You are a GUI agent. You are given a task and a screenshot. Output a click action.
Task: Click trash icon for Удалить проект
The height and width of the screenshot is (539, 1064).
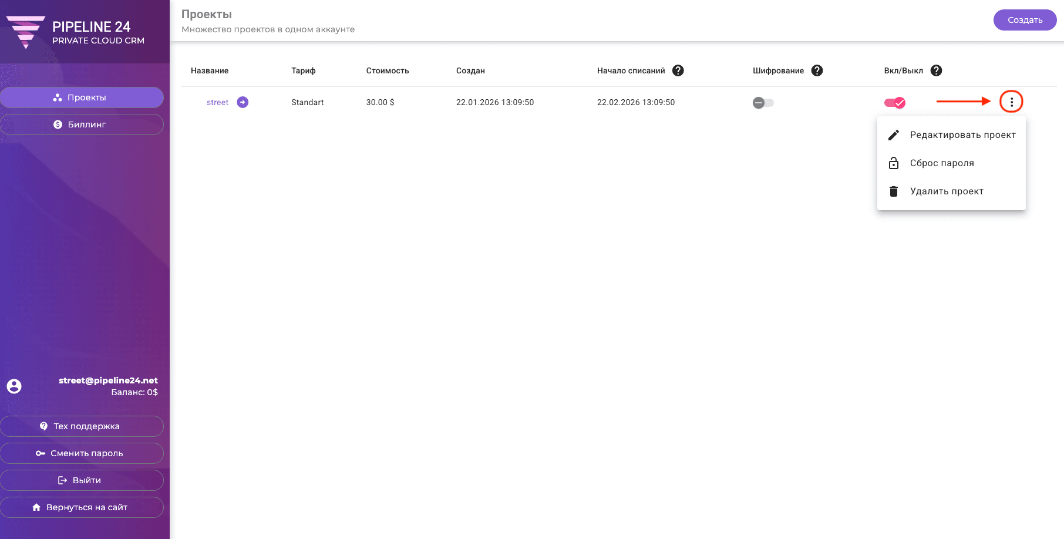[x=894, y=191]
